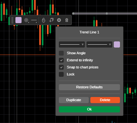Click the orange Delete button

[x=105, y=100]
